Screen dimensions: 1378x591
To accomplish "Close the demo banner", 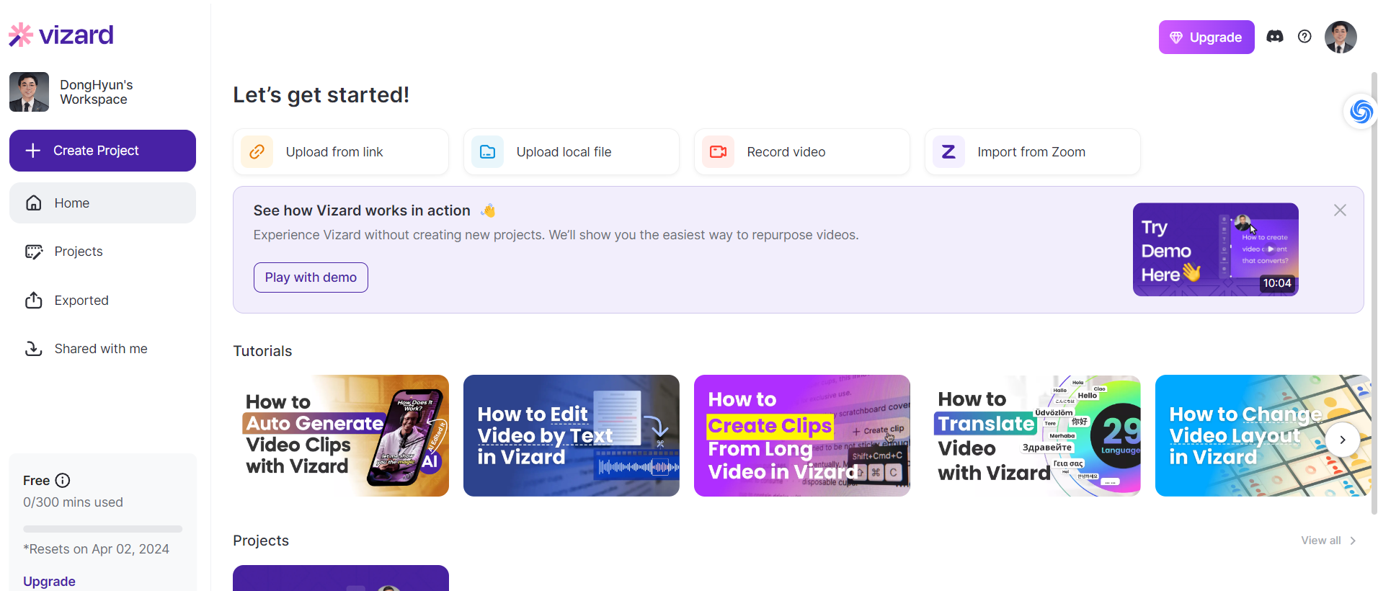I will (x=1340, y=210).
